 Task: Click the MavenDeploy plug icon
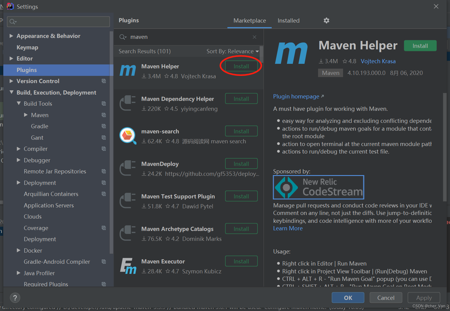point(128,168)
